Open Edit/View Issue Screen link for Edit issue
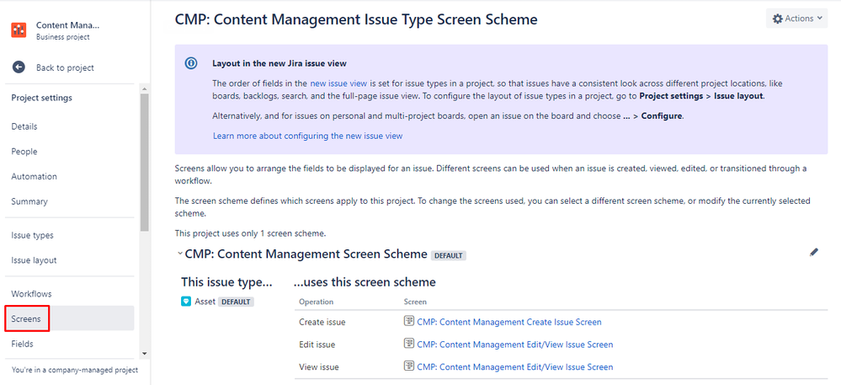The image size is (841, 385). pos(515,345)
